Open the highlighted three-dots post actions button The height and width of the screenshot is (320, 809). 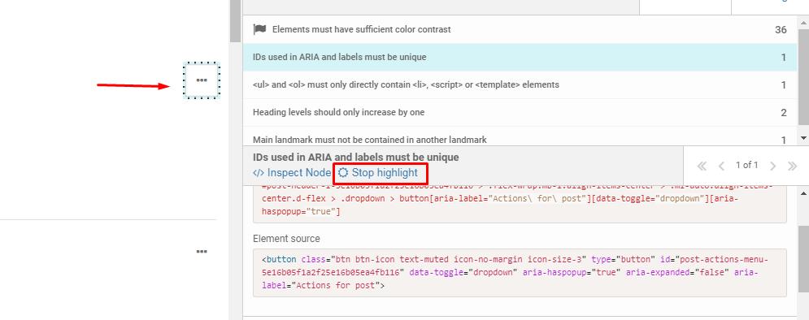click(x=202, y=80)
